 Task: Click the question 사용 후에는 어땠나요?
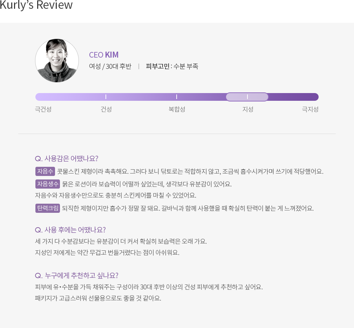click(x=70, y=230)
